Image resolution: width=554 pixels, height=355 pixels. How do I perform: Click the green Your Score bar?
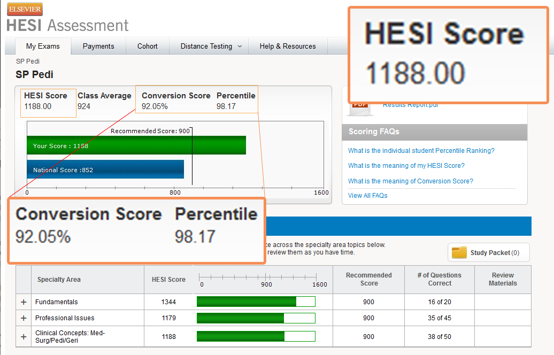click(136, 145)
